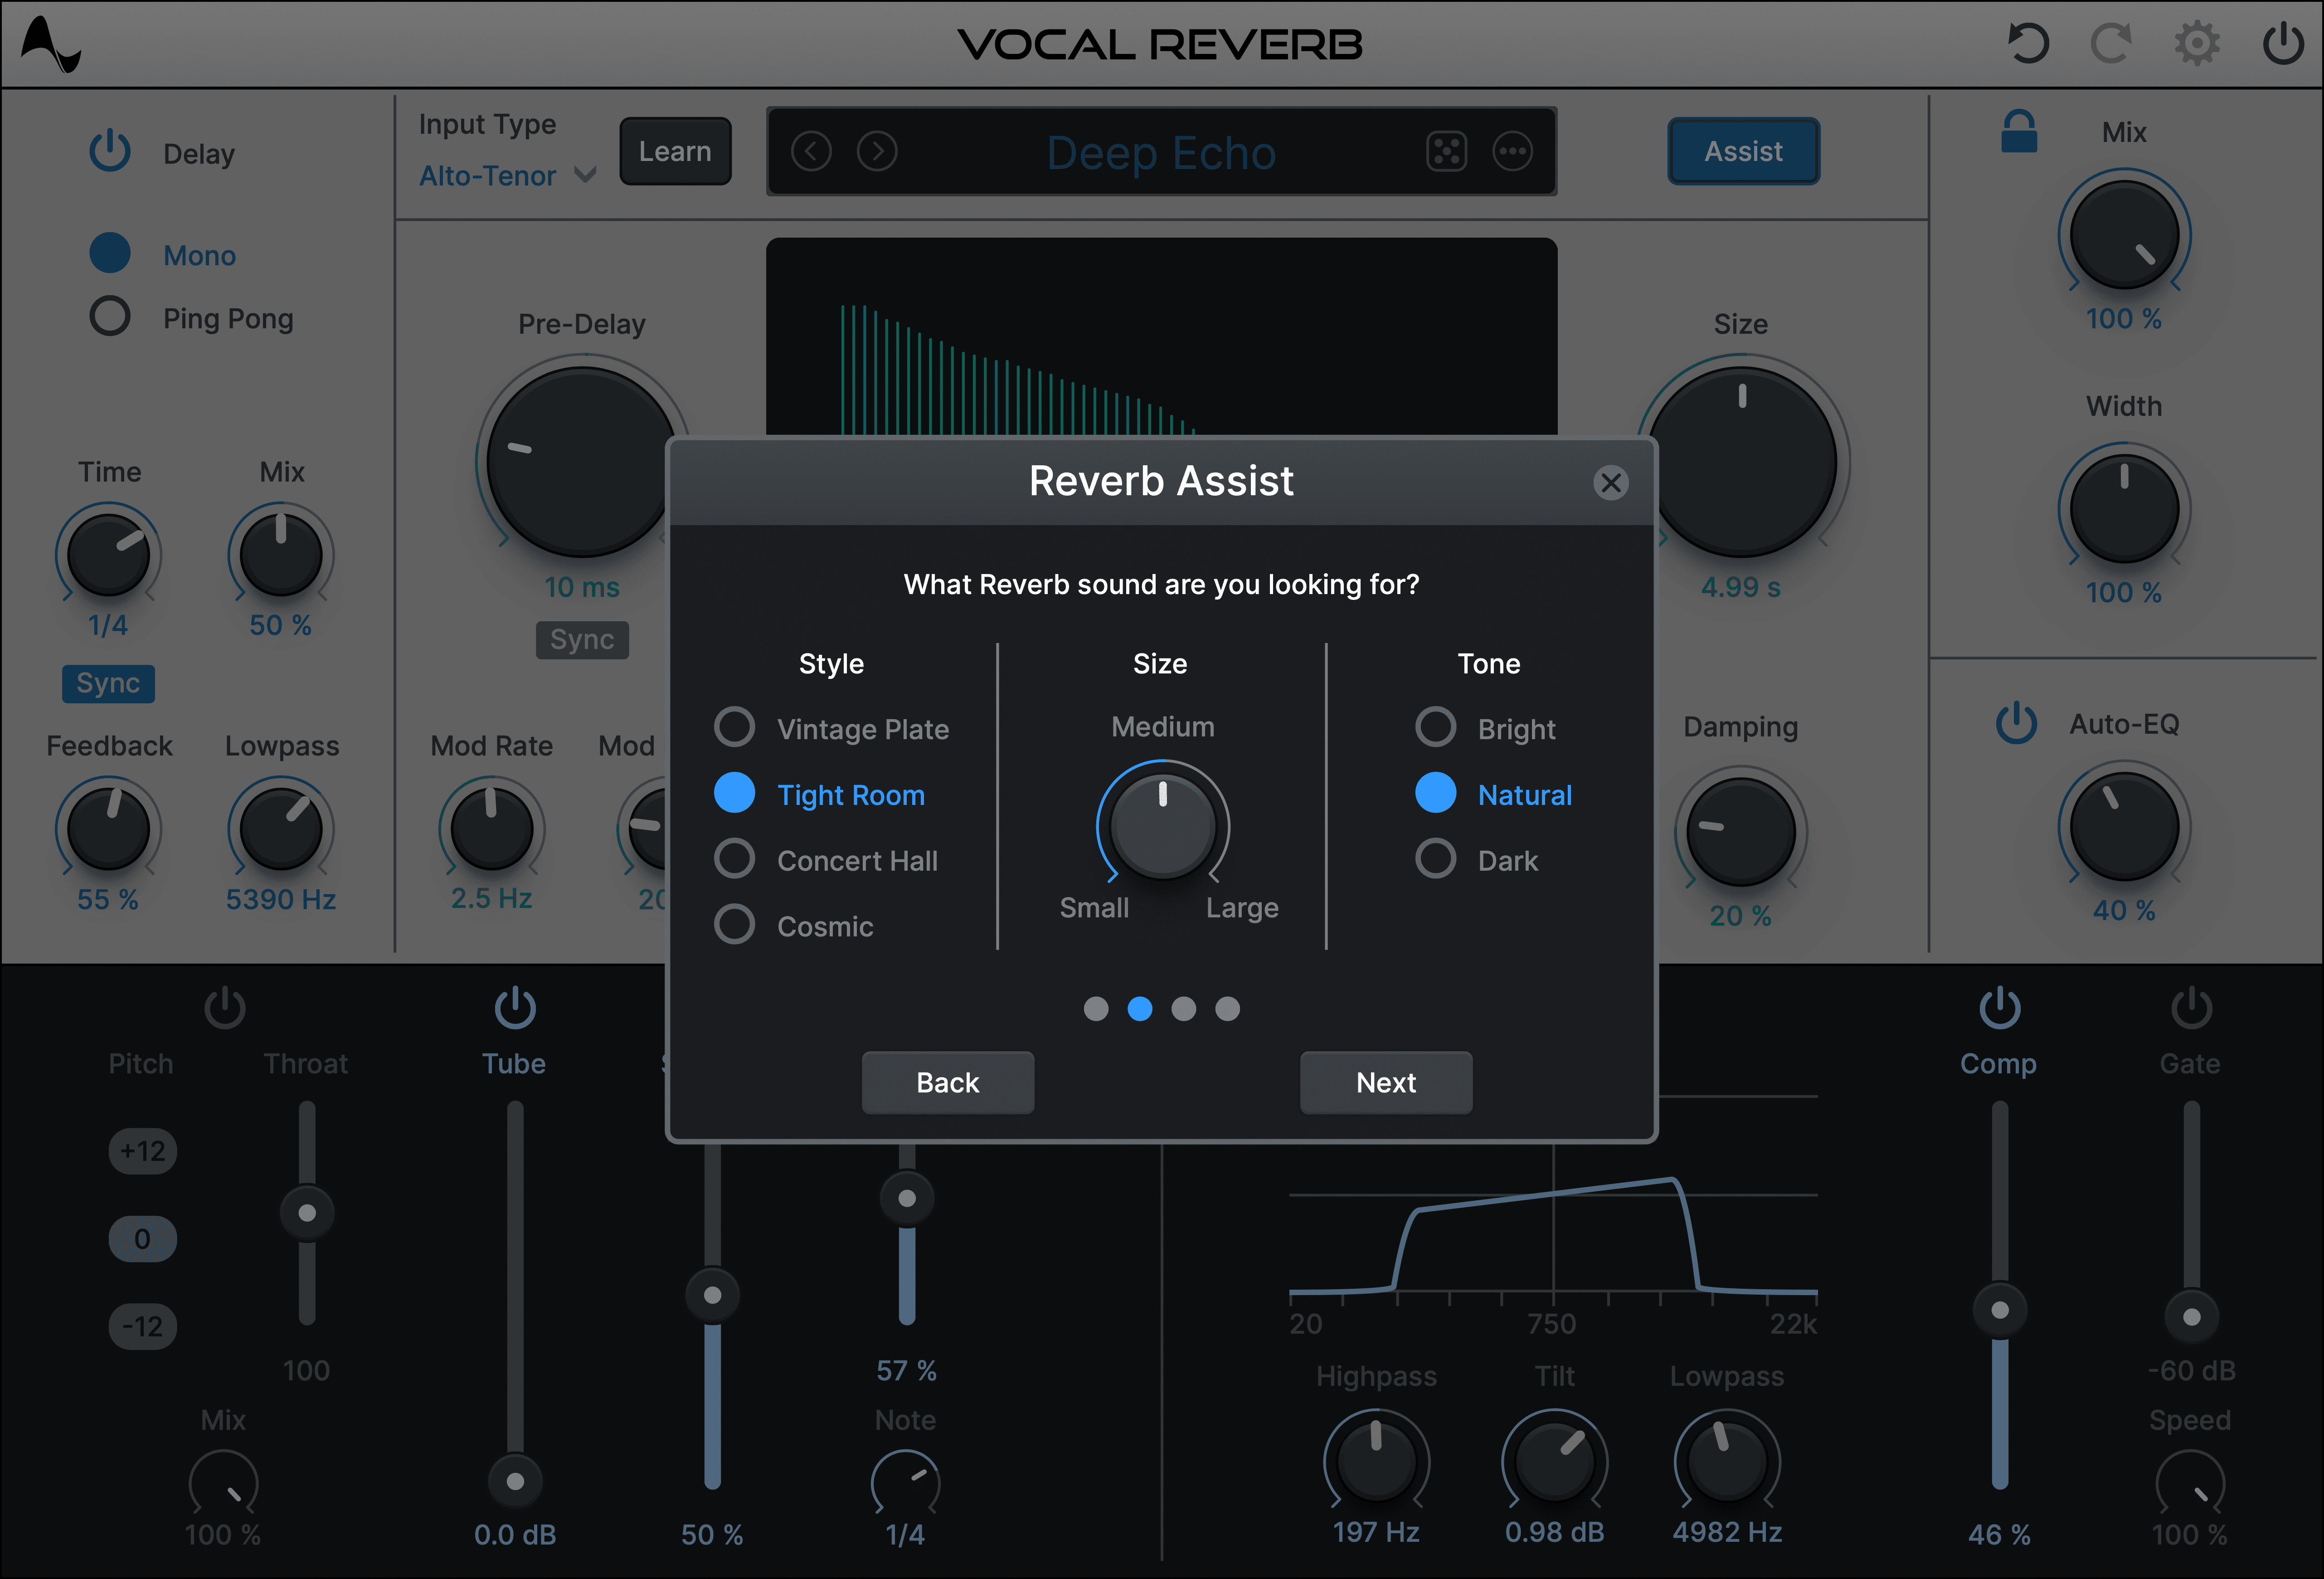Image resolution: width=2324 pixels, height=1579 pixels.
Task: Click the Delay Time knob
Action: 109,554
